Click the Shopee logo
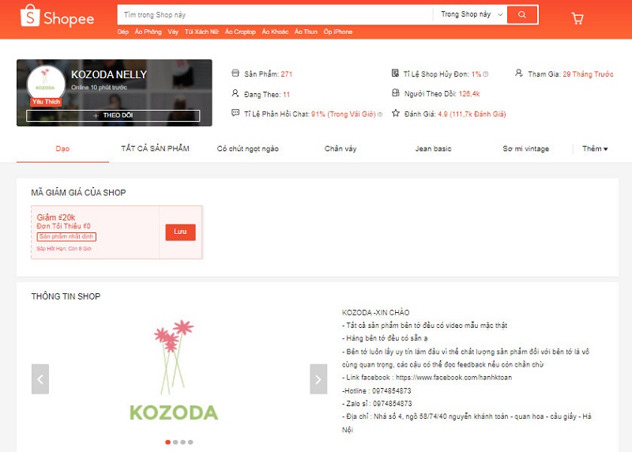This screenshot has width=632, height=452. pos(57,17)
